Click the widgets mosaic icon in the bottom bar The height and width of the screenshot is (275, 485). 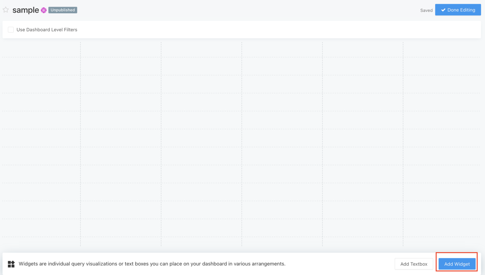pos(11,264)
